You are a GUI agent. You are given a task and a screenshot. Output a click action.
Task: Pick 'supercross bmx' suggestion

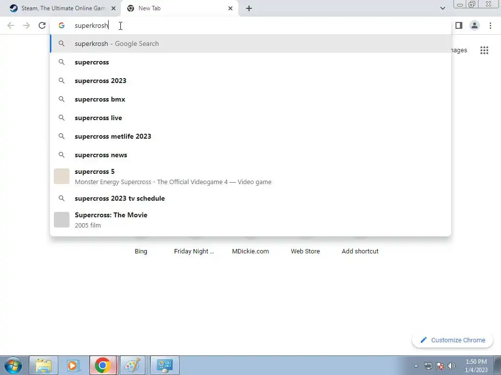click(x=250, y=99)
